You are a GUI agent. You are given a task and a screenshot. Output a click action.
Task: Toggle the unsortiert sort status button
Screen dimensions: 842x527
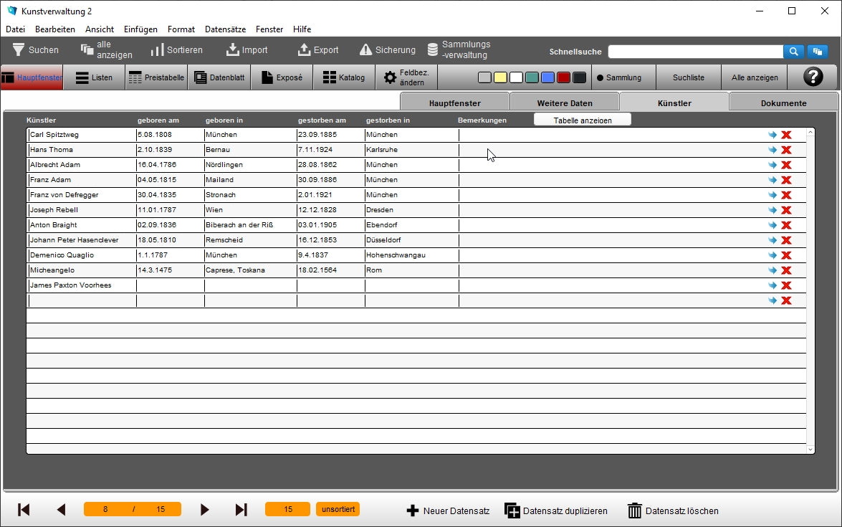click(338, 509)
